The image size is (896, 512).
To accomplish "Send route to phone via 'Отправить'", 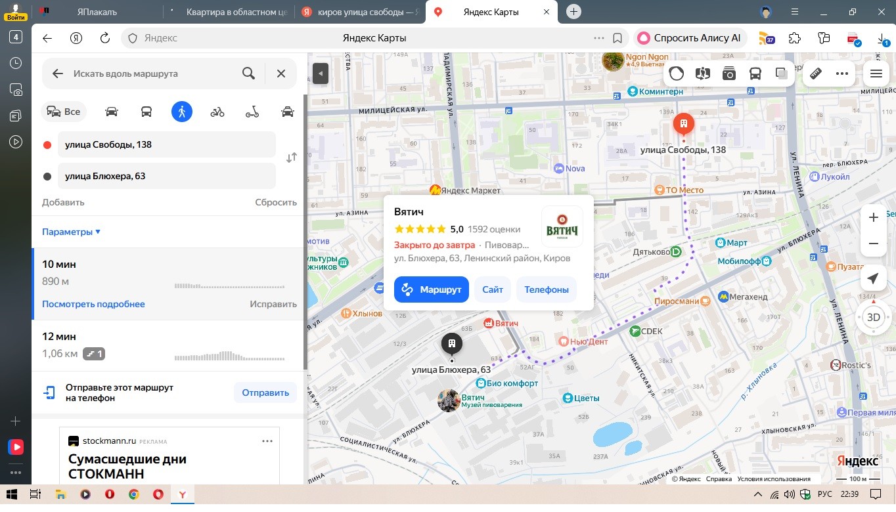I will (x=265, y=393).
